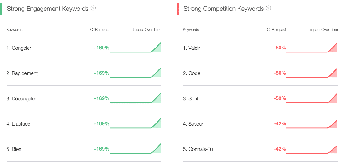Open the Sont keyword entry

(191, 99)
